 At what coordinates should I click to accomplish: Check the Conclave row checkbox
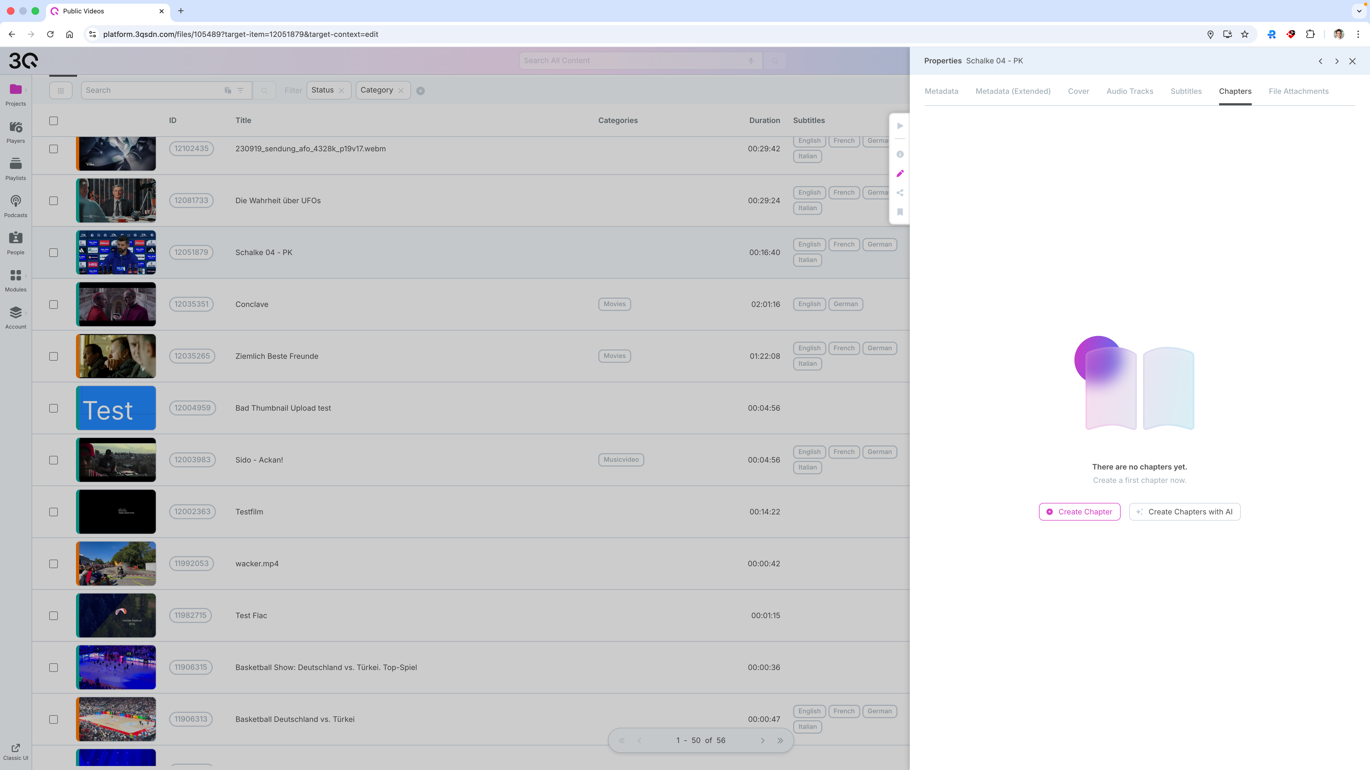click(54, 305)
